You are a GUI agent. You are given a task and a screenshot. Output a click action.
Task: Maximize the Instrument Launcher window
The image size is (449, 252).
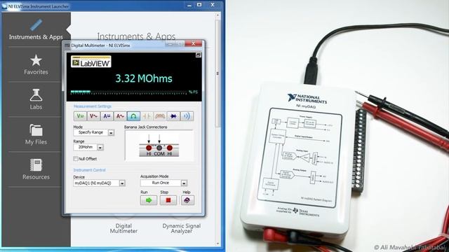tap(199, 5)
